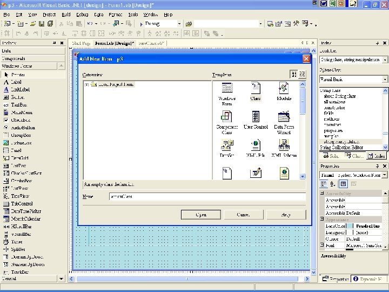This screenshot has width=389, height=292.
Task: Close the Add New Item dialog
Action: click(306, 58)
